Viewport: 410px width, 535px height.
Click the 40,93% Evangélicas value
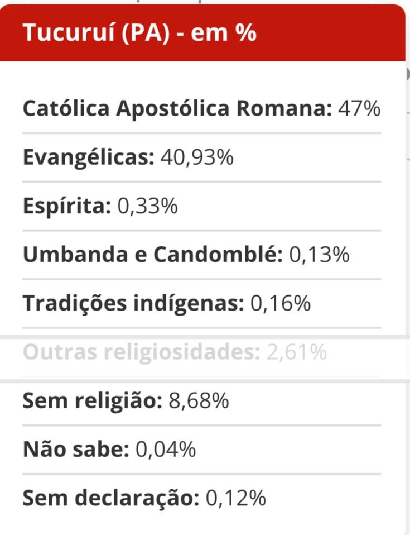197,157
